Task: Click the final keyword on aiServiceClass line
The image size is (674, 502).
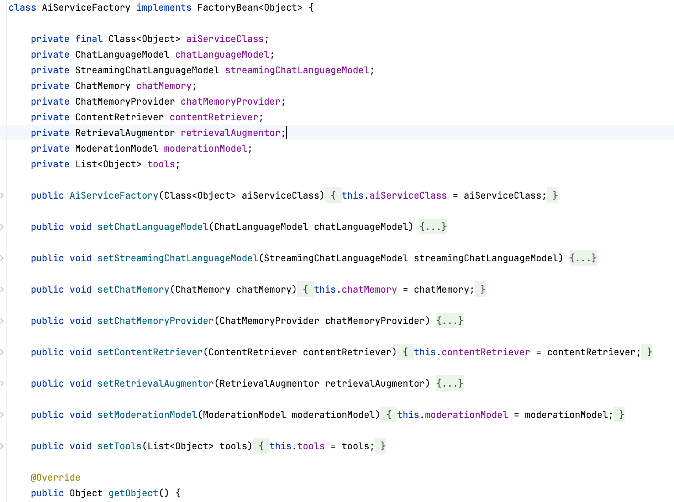Action: coord(89,39)
